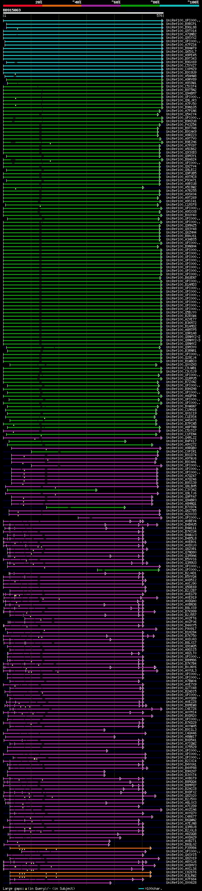The image size is (202, 891).
Task: Select hit label UniRef100_A2VE77
Action: (181, 319)
